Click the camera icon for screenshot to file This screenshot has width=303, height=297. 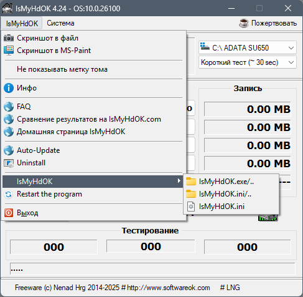tap(9, 38)
